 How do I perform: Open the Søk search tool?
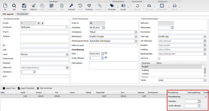(x=14, y=7)
